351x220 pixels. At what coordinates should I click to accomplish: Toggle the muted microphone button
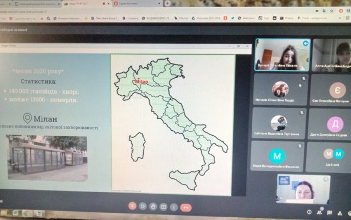132,206
